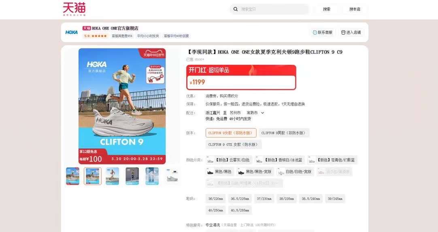Select the 黑色/黑色 color swatch
Image resolution: width=438 pixels, height=232 pixels.
(219, 172)
